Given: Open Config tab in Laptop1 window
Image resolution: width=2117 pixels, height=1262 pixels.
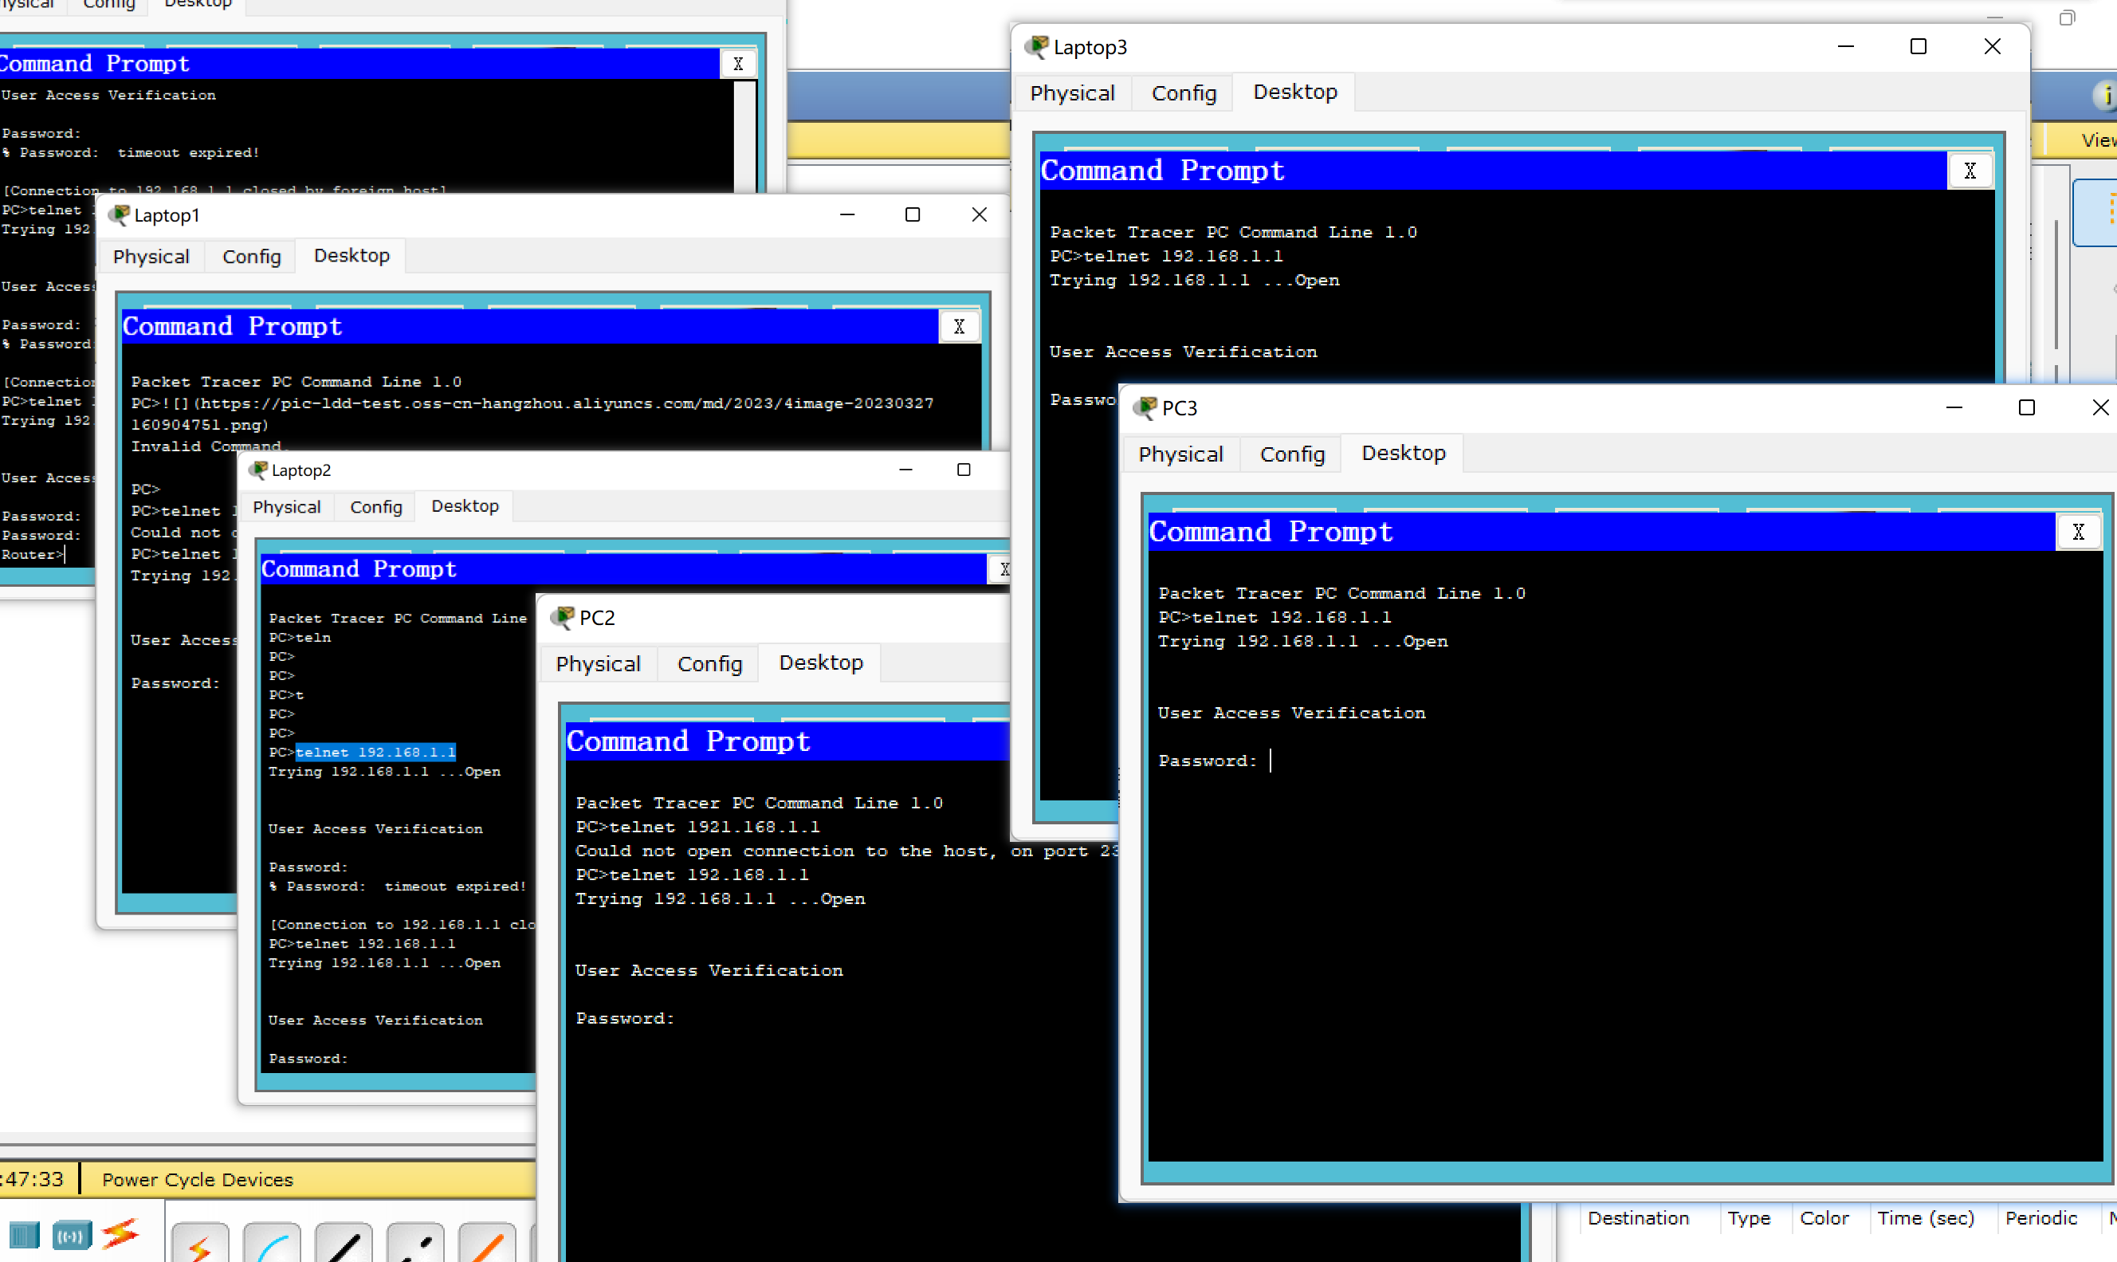Looking at the screenshot, I should [251, 256].
